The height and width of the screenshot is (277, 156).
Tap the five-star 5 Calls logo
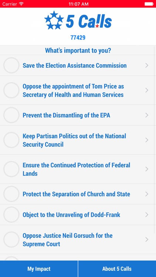[x=78, y=20]
